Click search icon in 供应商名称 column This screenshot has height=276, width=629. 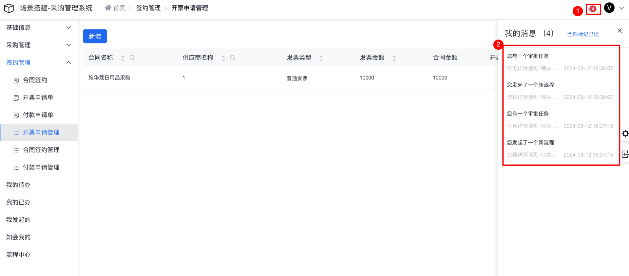tap(233, 58)
